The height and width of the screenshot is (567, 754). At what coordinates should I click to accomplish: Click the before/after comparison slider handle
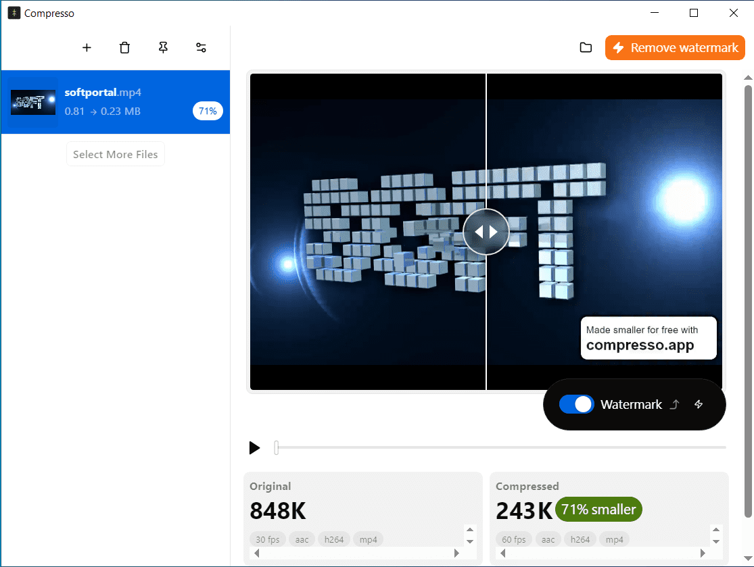[x=486, y=232]
